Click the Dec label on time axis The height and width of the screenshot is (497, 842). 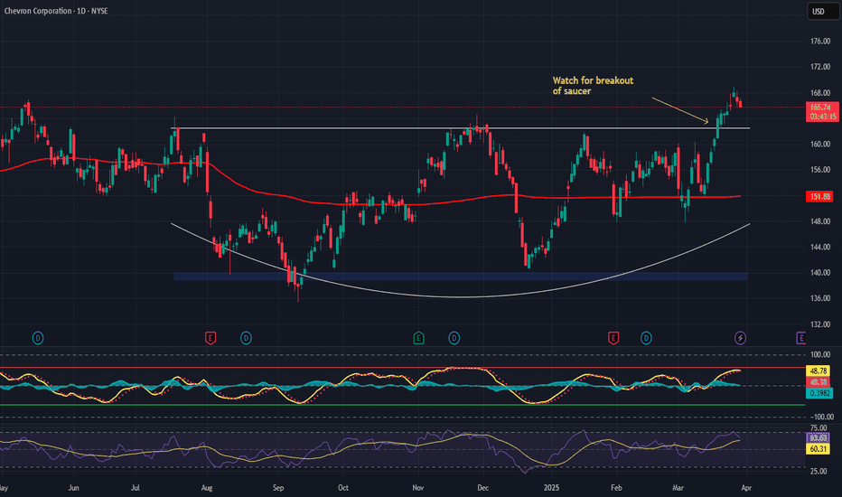coord(483,488)
